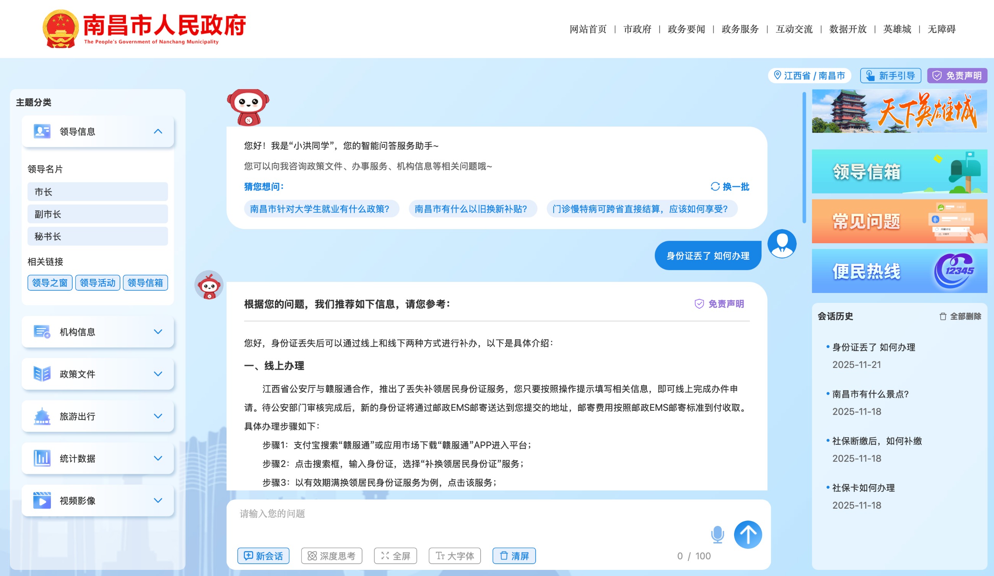Click the trash icon to delete all history

943,316
